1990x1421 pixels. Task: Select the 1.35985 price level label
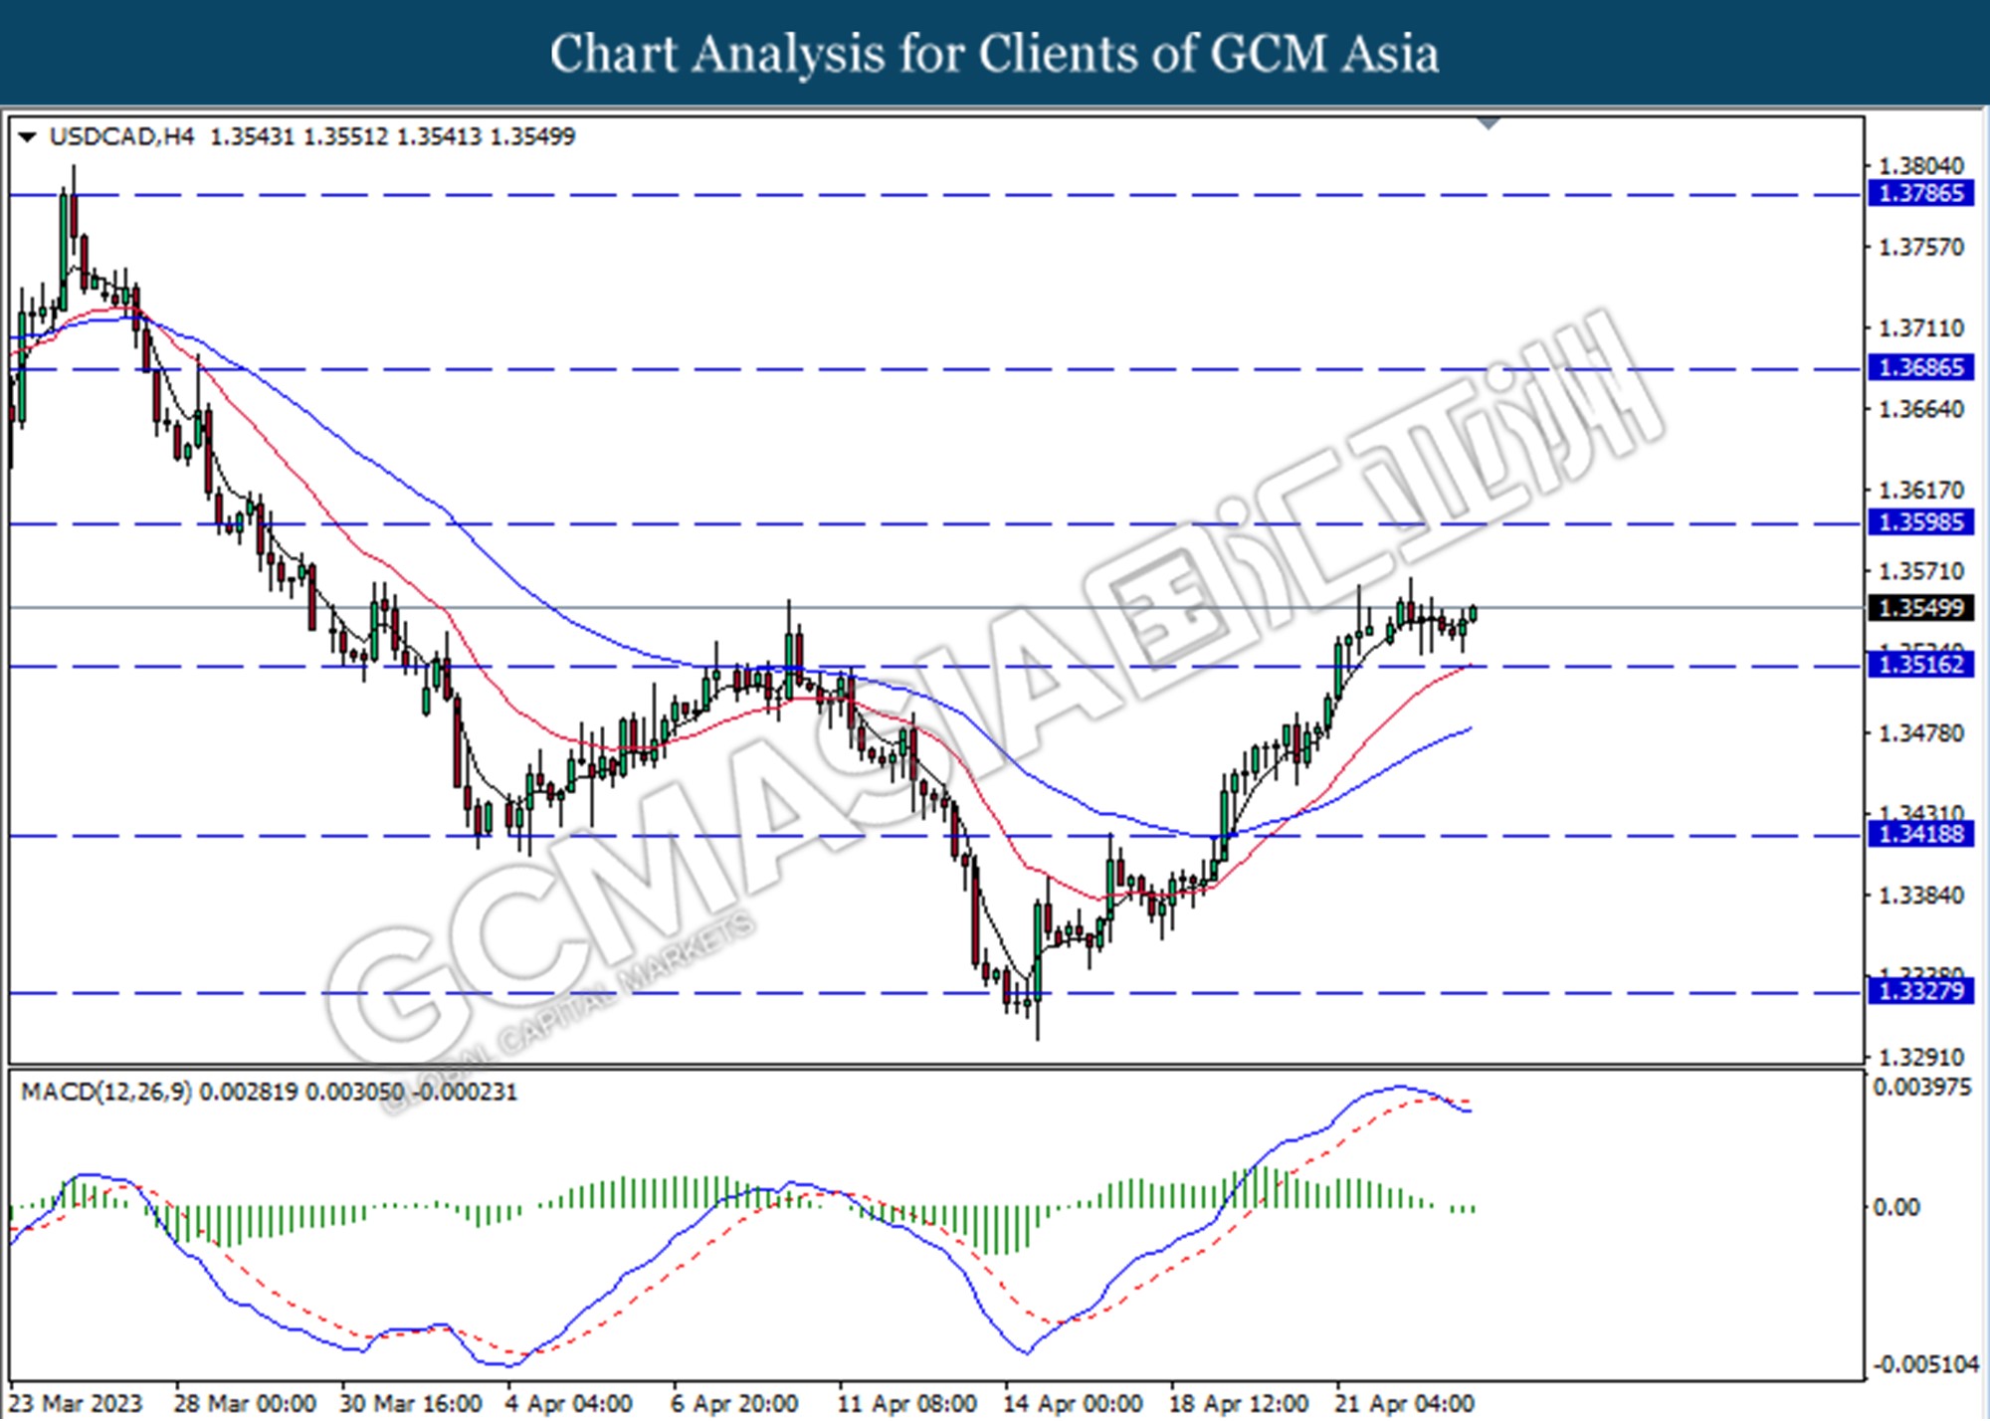(x=1920, y=522)
